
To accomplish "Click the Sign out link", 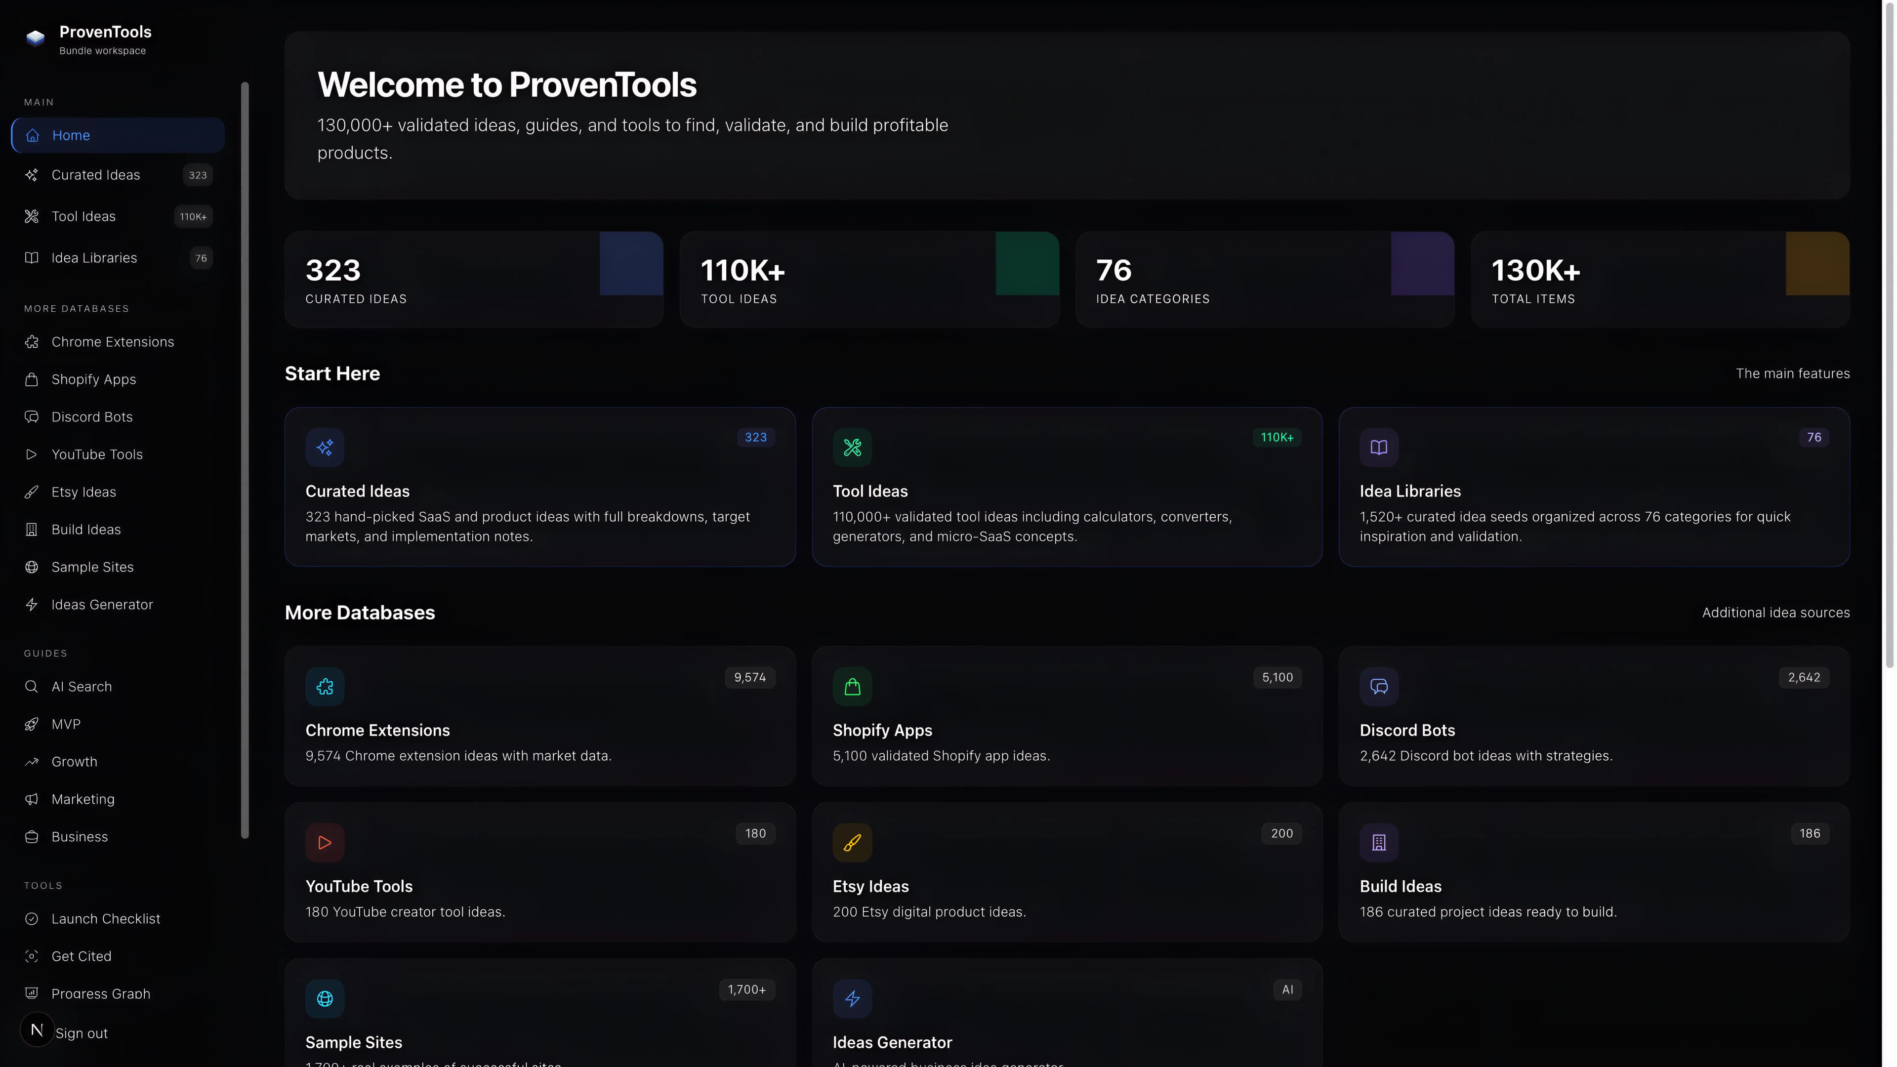I will tap(82, 1033).
